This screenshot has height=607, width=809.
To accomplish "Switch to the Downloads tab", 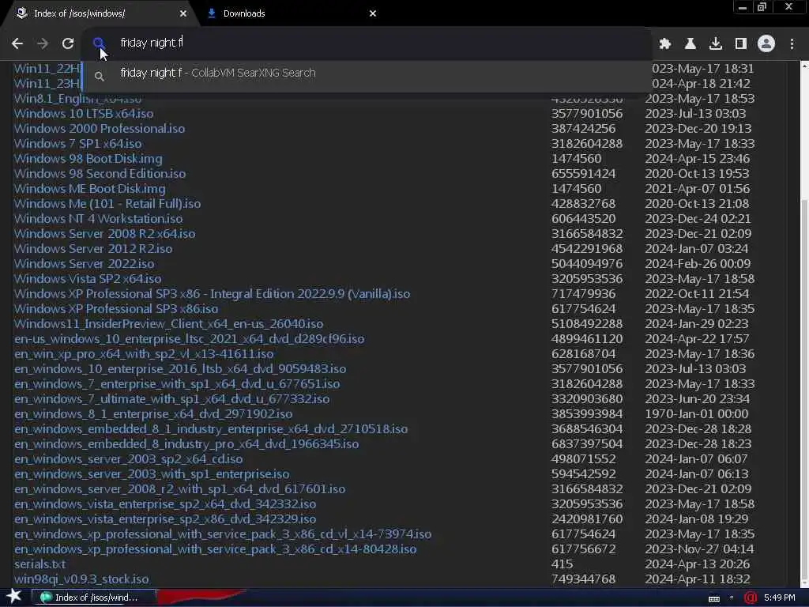I will click(x=294, y=13).
